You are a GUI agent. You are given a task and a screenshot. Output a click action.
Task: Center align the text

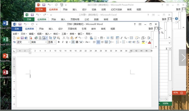coord(102,42)
